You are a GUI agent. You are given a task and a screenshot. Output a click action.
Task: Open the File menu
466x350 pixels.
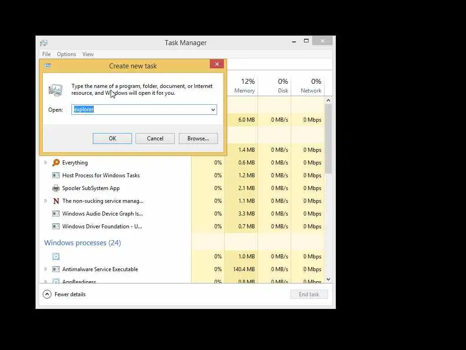click(x=46, y=54)
